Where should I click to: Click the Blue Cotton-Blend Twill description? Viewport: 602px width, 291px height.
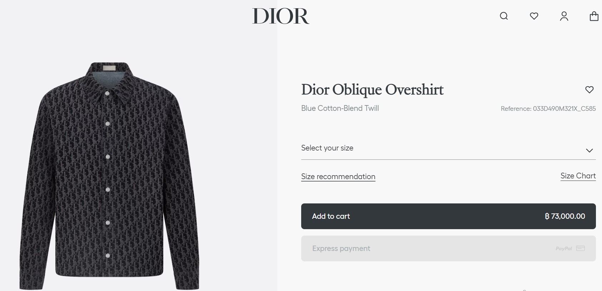pyautogui.click(x=340, y=108)
